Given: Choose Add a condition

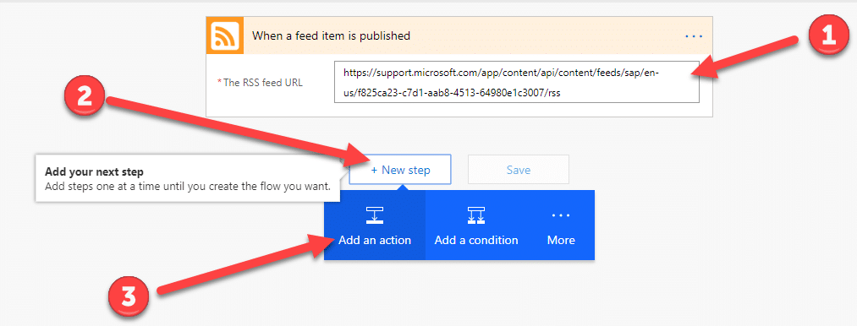Looking at the screenshot, I should tap(476, 225).
